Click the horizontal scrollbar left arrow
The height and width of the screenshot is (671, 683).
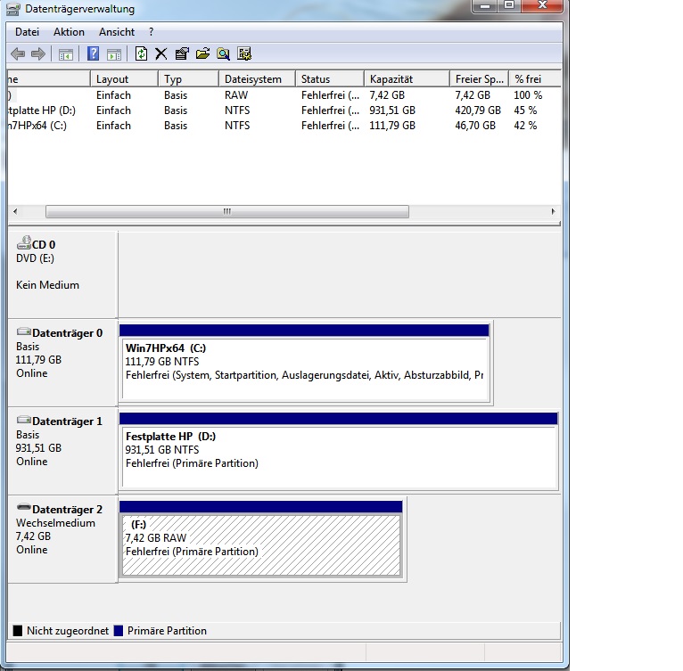[15, 211]
